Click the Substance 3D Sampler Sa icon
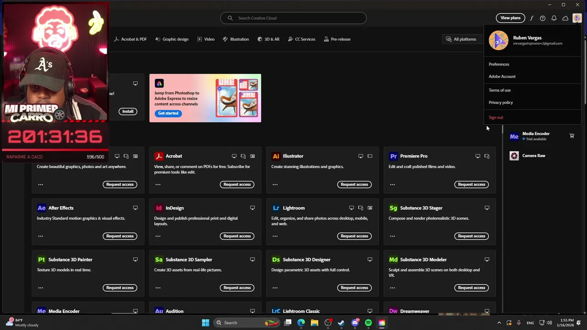Viewport: 587px width, 330px height. coord(159,259)
